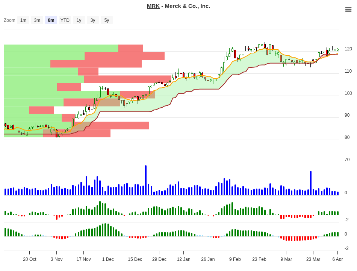
Task: Click the 80 price axis label
Action: pos(347,137)
